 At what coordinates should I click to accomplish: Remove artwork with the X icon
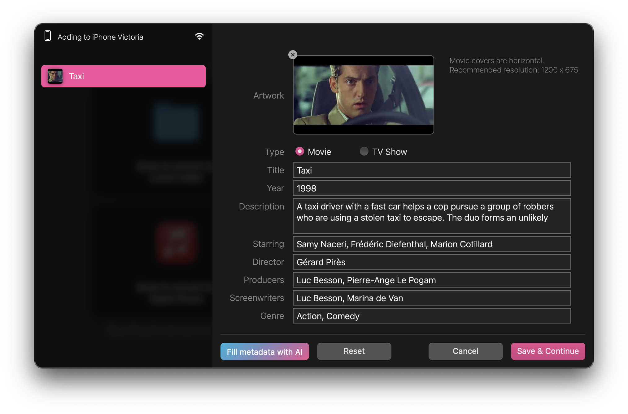[x=293, y=55]
